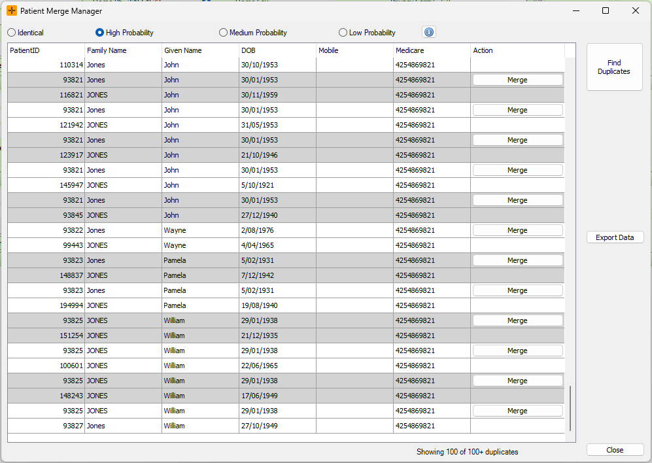The image size is (652, 463).
Task: Click DOB 27/12/1940 cell
Action: tap(277, 215)
